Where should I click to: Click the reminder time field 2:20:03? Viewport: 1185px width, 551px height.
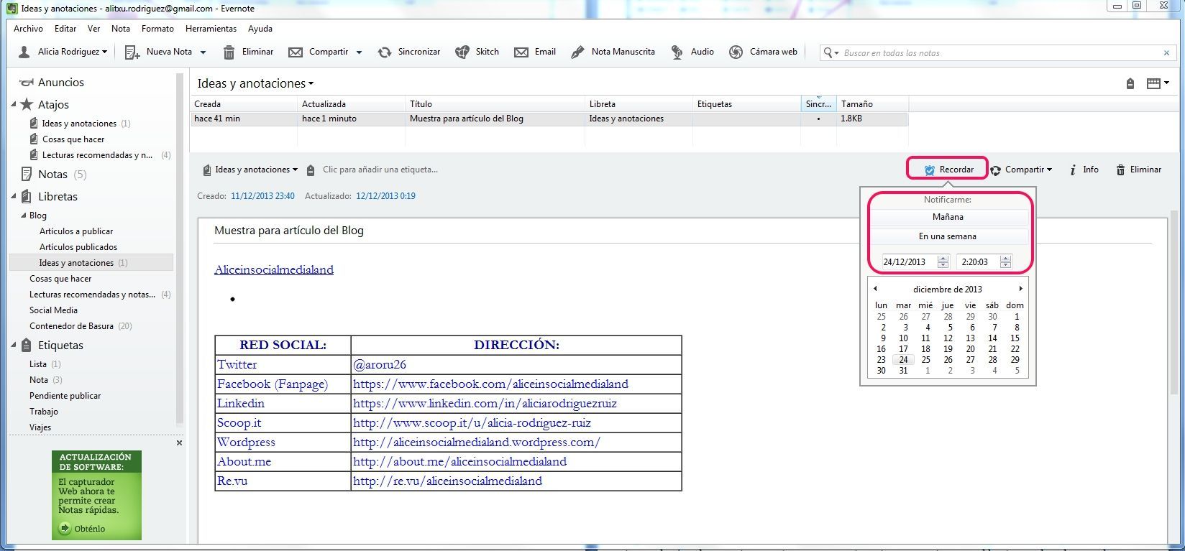click(978, 262)
